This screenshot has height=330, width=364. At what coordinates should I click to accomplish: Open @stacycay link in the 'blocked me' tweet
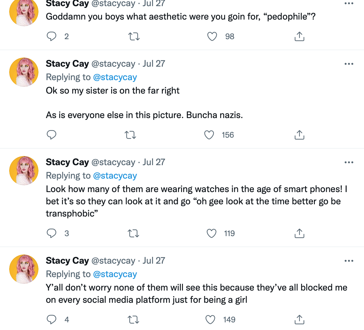[x=115, y=274]
